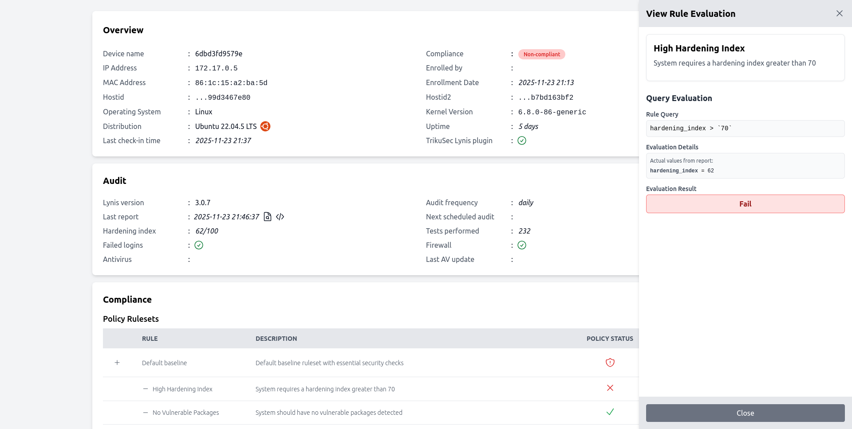Expand the Default baseline ruleset row
This screenshot has width=852, height=429.
tap(117, 363)
